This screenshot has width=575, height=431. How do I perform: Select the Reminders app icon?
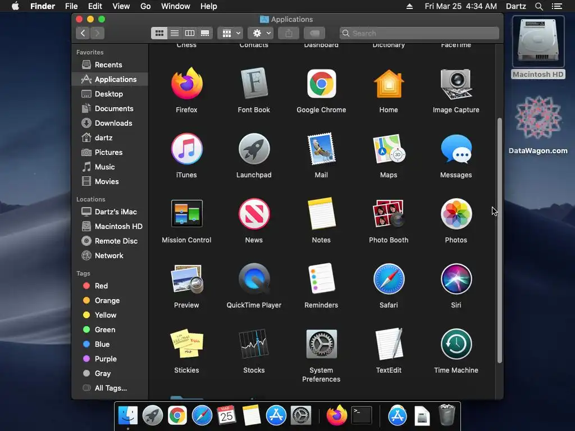321,279
